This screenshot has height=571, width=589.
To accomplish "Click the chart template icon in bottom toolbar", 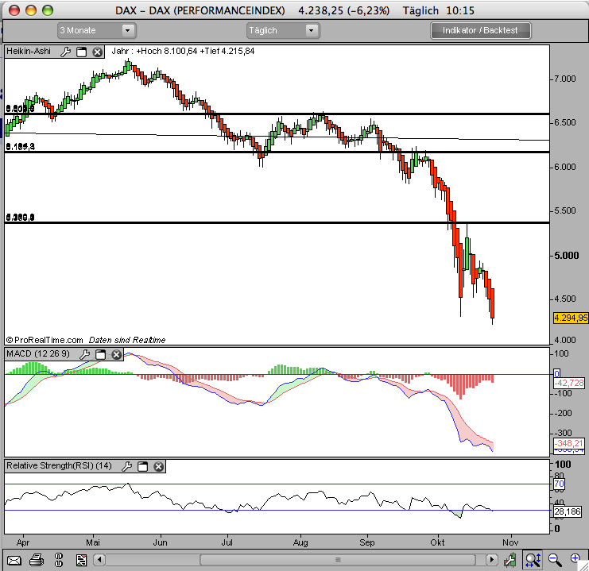I will click(81, 560).
